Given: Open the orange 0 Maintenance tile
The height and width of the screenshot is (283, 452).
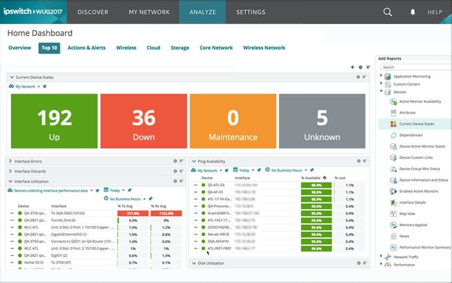Looking at the screenshot, I should point(233,121).
